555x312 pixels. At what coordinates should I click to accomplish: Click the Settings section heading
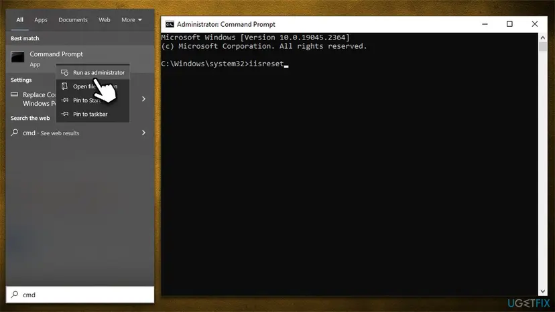click(x=21, y=80)
